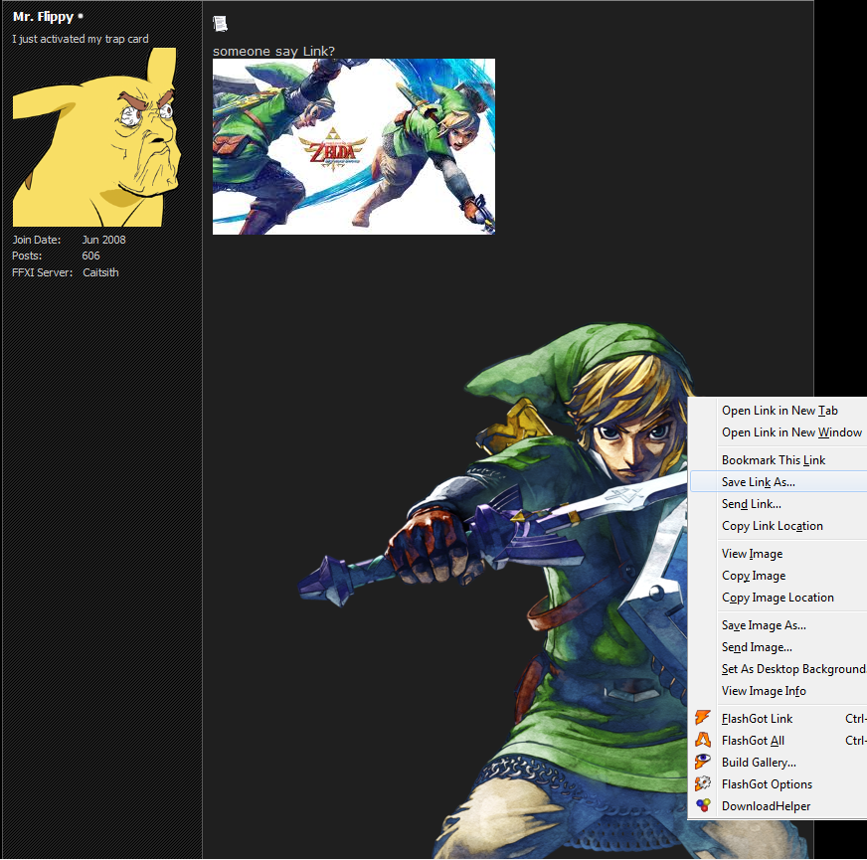The width and height of the screenshot is (867, 860).
Task: Choose Build Gallery... menu entry
Action: [x=779, y=763]
